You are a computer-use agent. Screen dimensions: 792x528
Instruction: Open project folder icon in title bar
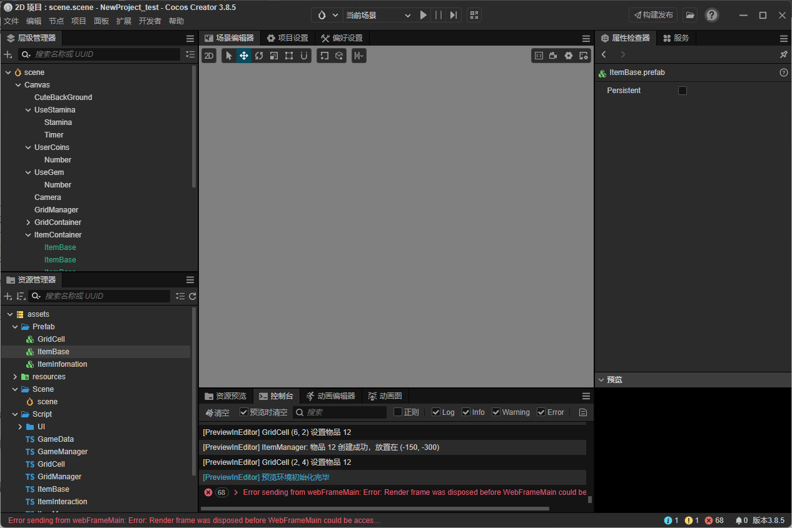[689, 15]
